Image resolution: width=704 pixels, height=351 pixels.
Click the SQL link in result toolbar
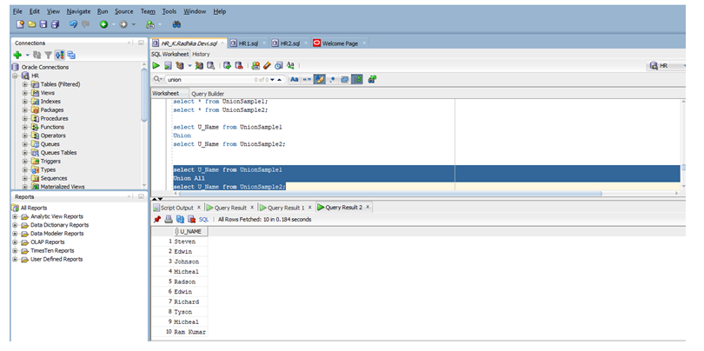click(203, 220)
